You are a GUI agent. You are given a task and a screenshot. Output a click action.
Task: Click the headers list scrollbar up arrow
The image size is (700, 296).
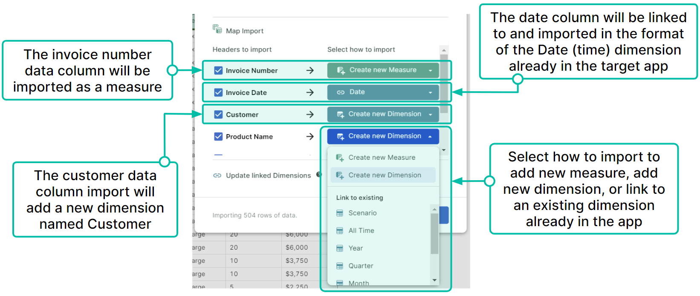(x=444, y=50)
